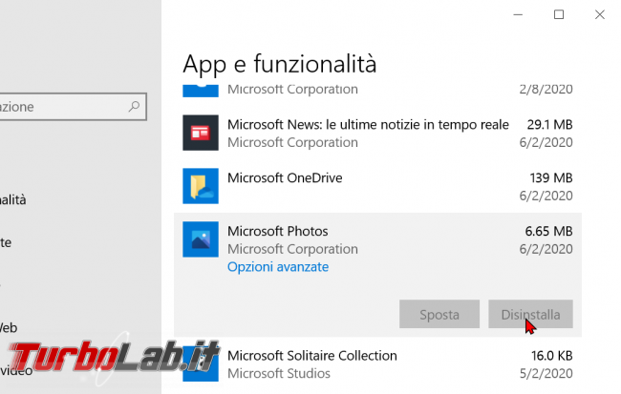Click the App e funzionalità heading

click(280, 64)
